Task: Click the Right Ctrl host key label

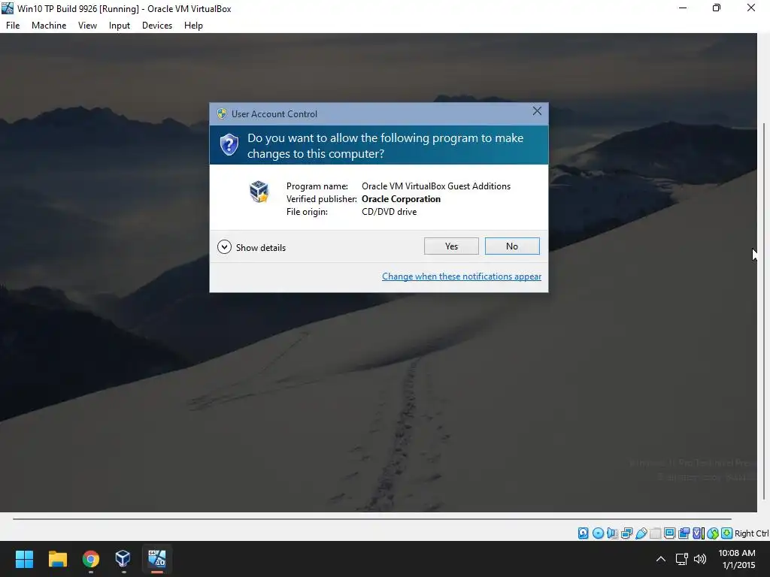Action: click(x=752, y=533)
